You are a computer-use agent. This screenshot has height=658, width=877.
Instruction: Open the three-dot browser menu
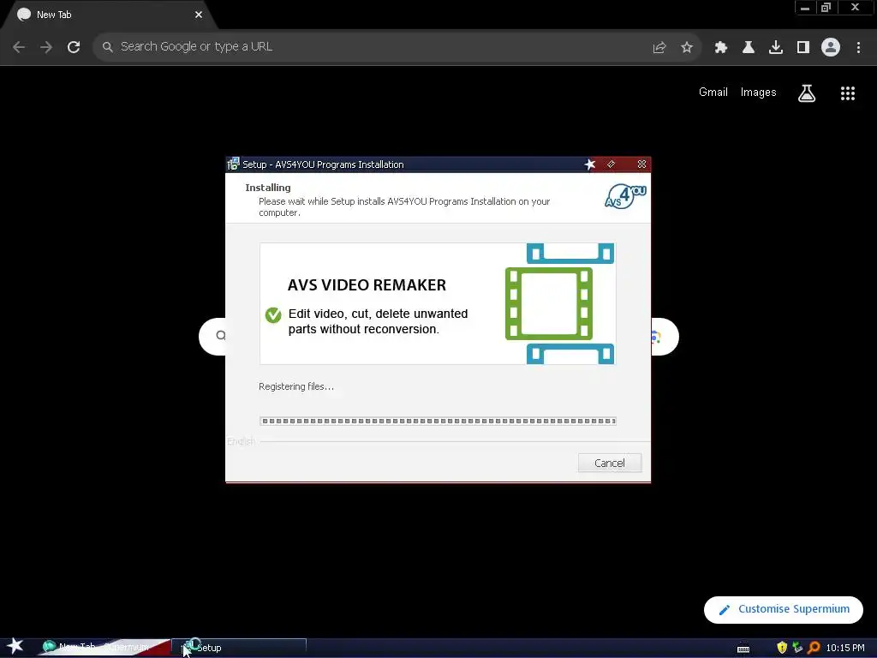point(858,48)
